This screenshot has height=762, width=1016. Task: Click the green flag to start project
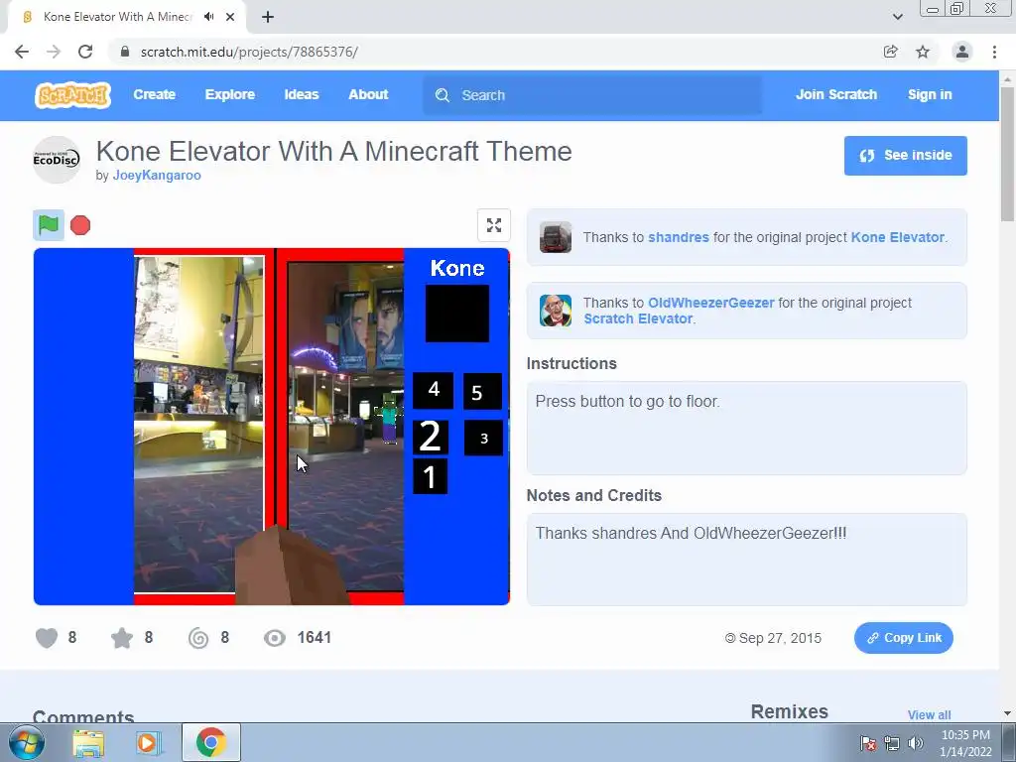point(49,225)
